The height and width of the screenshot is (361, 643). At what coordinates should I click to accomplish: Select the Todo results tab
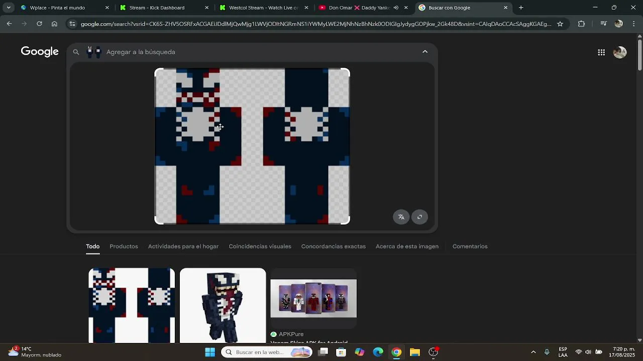pos(92,246)
